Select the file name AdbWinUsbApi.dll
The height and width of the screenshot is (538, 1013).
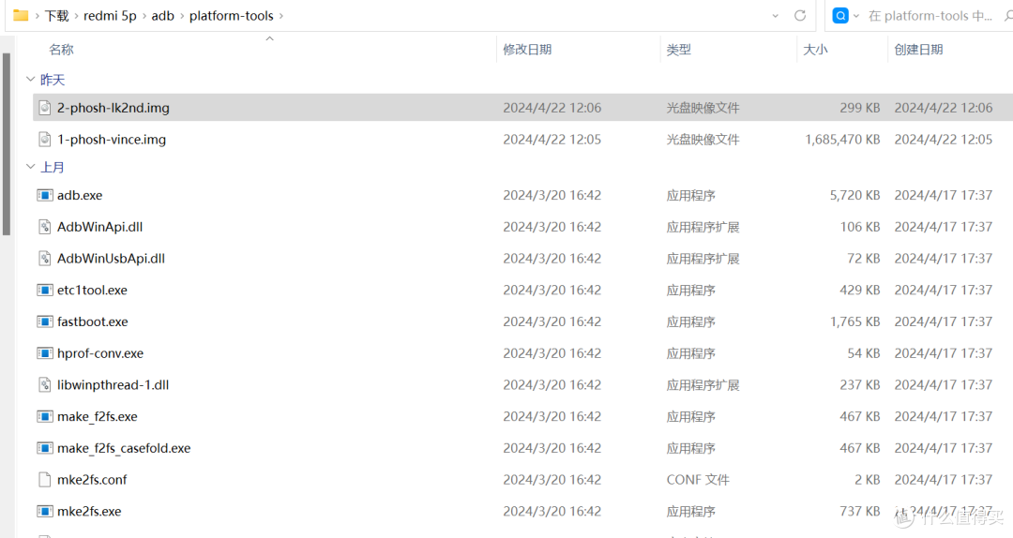(111, 259)
